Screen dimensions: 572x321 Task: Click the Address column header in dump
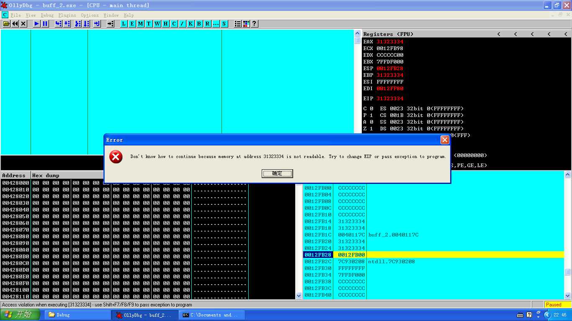click(15, 175)
